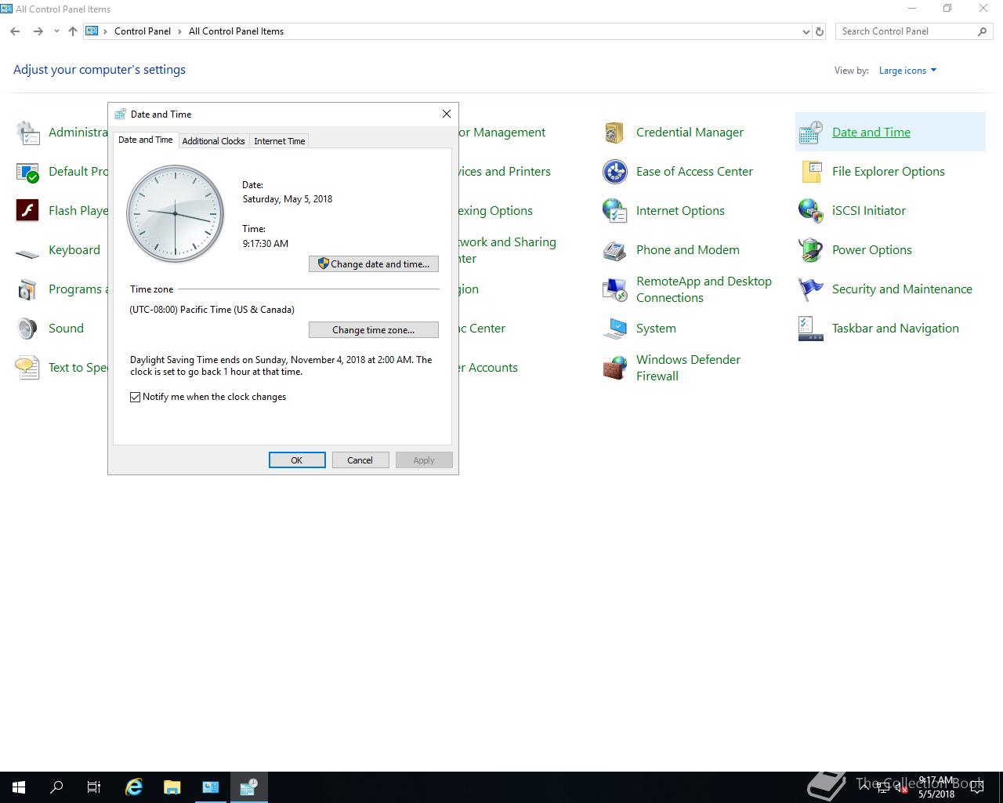Viewport: 1003px width, 803px height.
Task: Open the Administrative Tools icon
Action: click(27, 133)
